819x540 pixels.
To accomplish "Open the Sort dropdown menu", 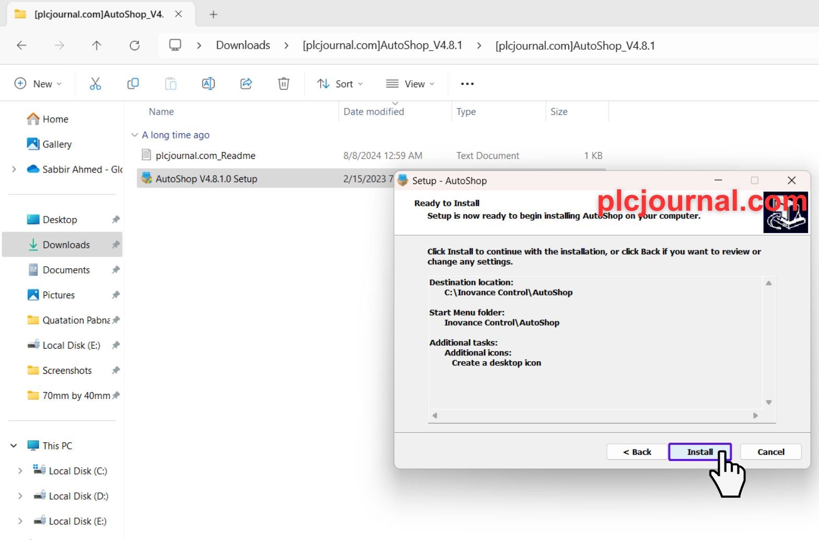I will click(x=340, y=84).
